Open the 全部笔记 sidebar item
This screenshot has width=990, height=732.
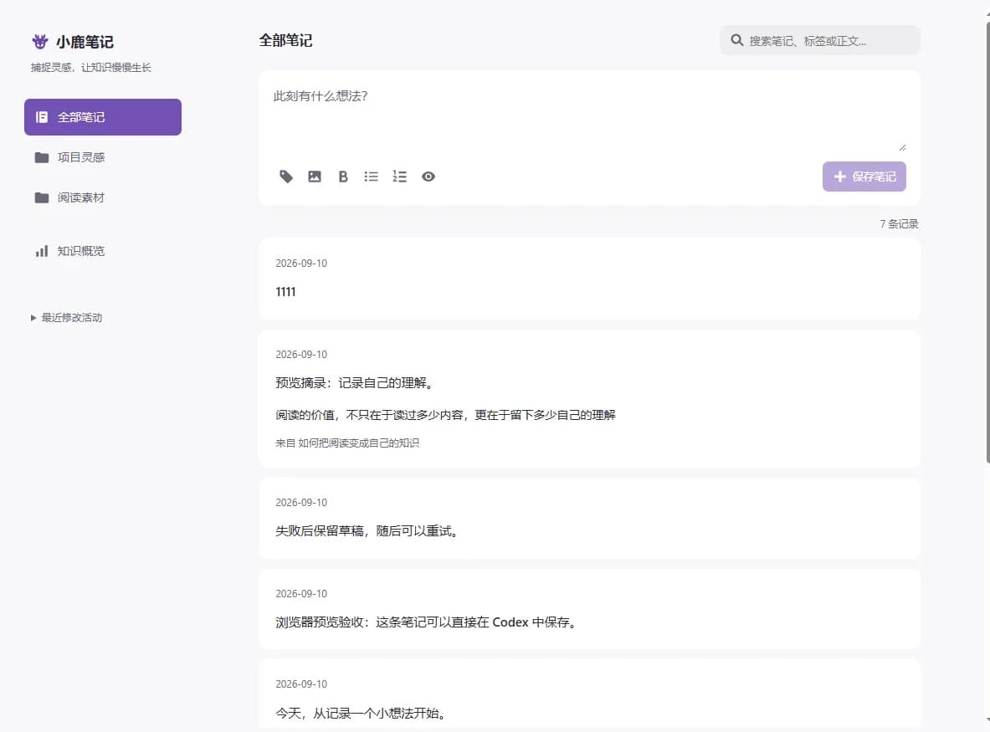click(x=103, y=117)
